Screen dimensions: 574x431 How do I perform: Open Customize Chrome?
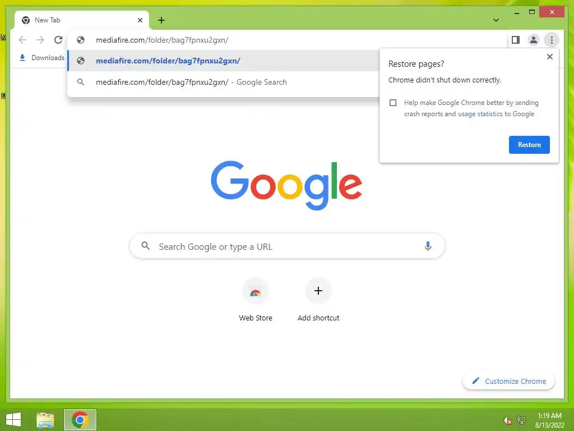coord(508,381)
